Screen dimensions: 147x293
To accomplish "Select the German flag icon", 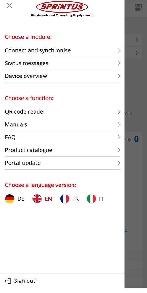I will click(9, 199).
